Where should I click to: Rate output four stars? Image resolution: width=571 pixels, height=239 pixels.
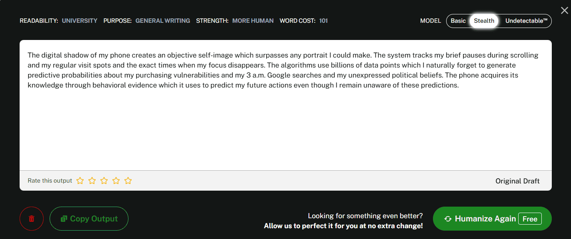[116, 181]
